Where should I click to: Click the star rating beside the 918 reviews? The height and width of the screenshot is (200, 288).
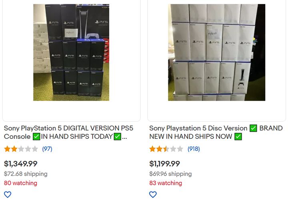[166, 149]
